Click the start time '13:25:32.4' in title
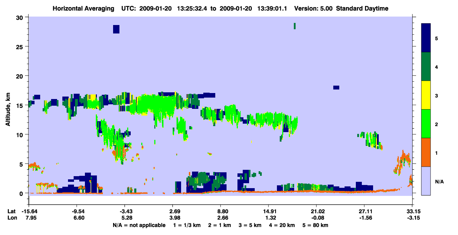 tap(192, 8)
